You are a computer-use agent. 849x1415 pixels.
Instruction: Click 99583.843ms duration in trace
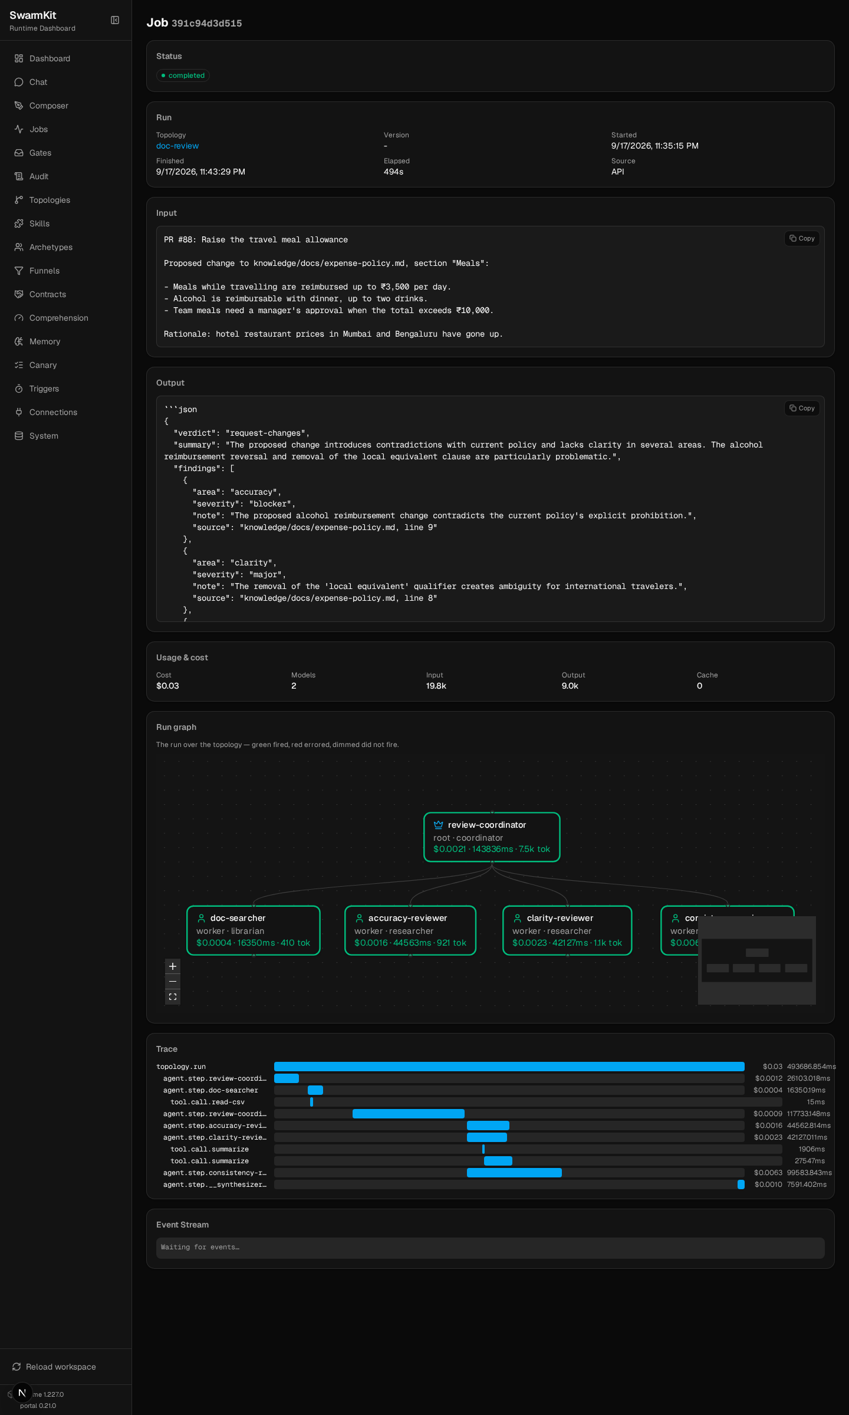coord(809,1173)
